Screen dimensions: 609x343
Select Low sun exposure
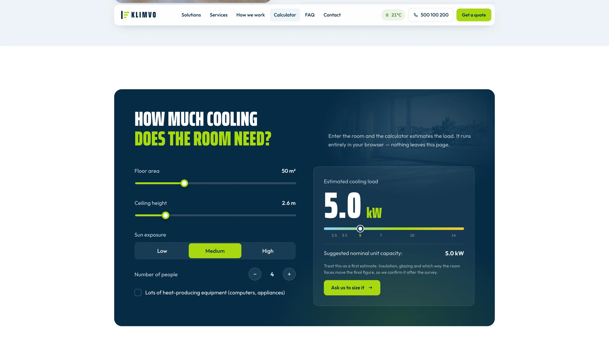click(162, 251)
